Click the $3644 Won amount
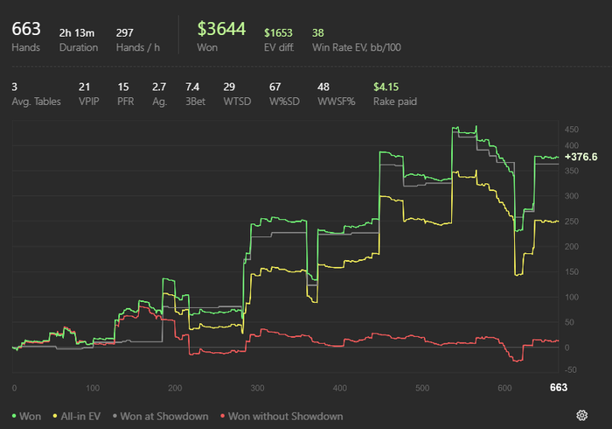Screen dimensions: 612x429 pos(221,29)
